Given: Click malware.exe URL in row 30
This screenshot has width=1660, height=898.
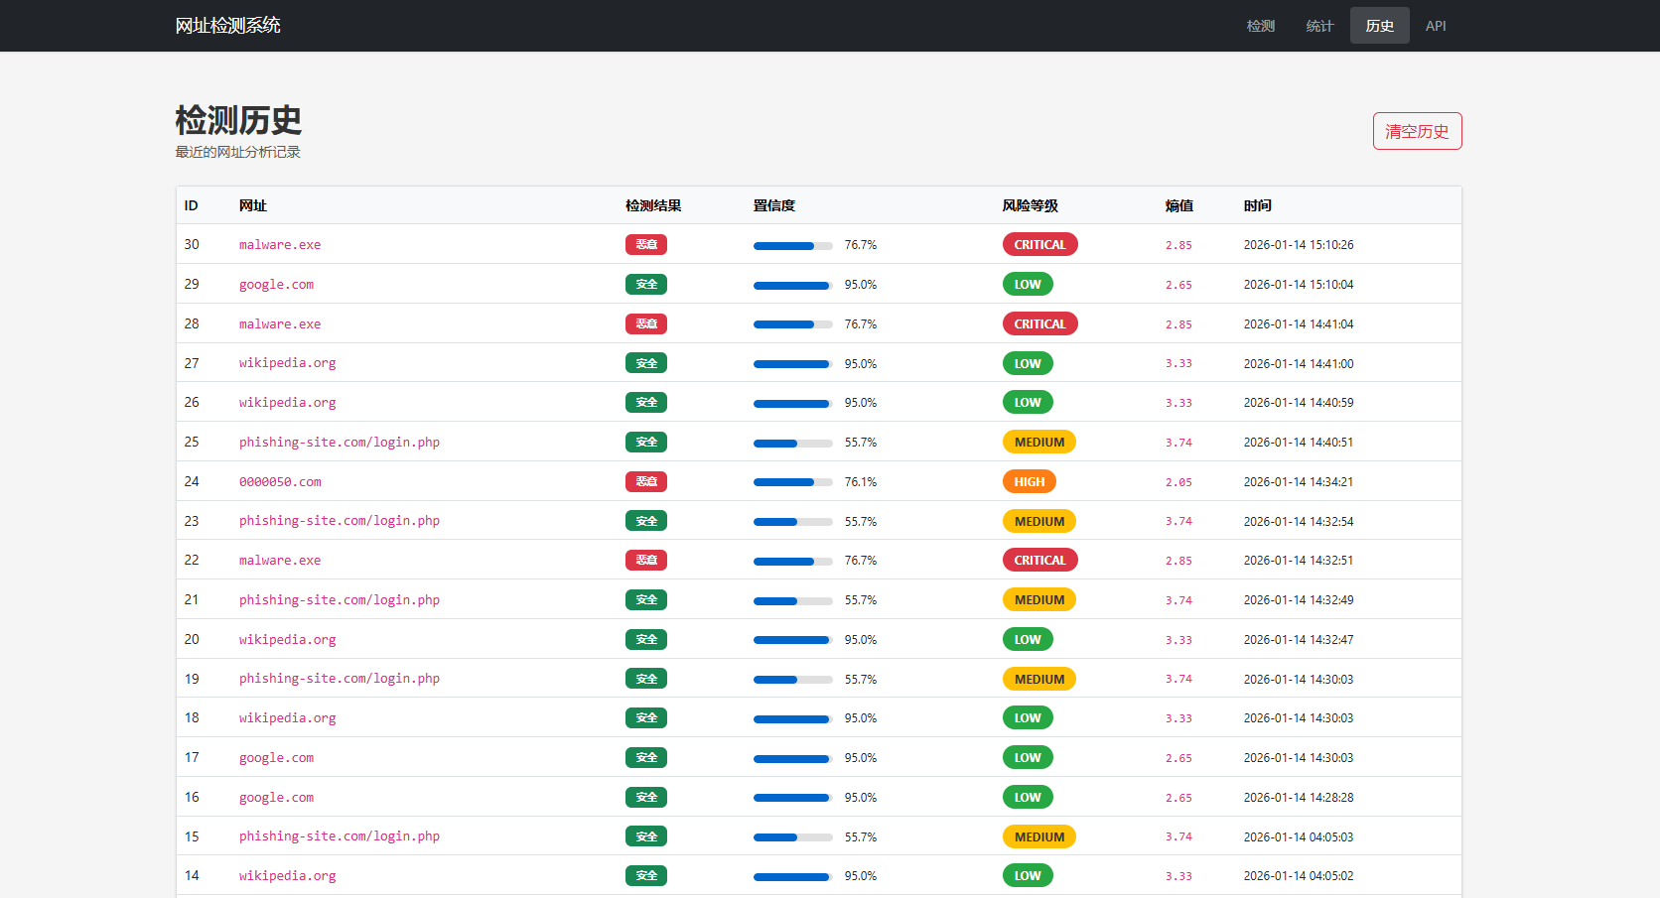Looking at the screenshot, I should click(280, 245).
